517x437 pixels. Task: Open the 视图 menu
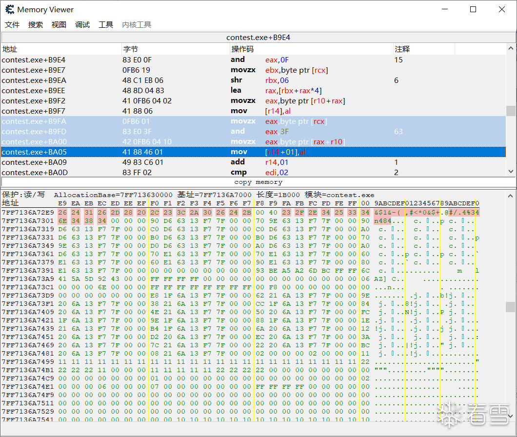coord(59,25)
